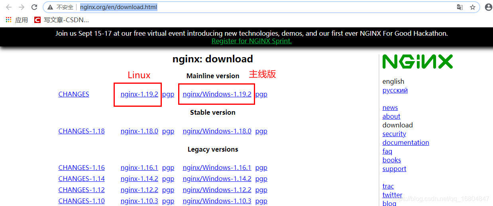Open the books page in sidebar
493x206 pixels.
tap(392, 160)
